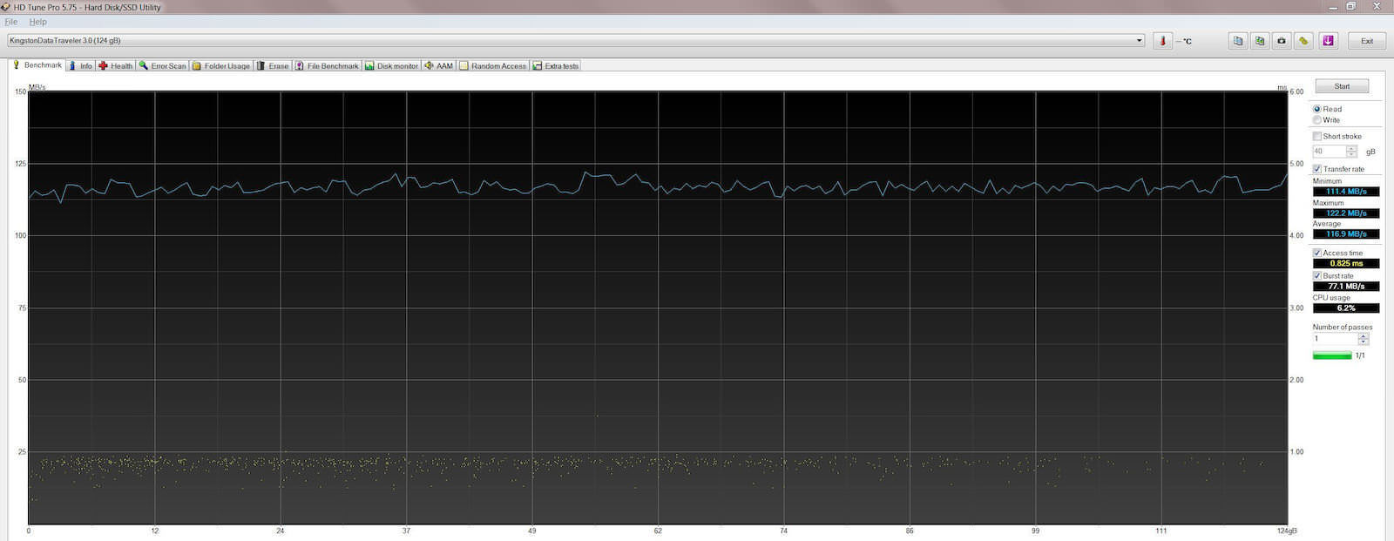Click the purple download arrow icon
The width and height of the screenshot is (1394, 541).
pyautogui.click(x=1328, y=41)
